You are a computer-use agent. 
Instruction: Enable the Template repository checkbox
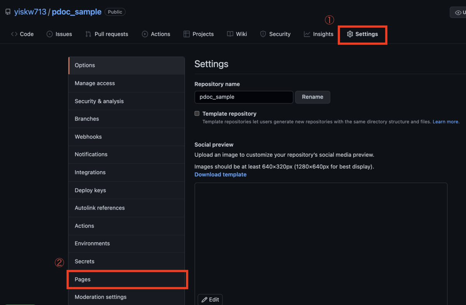pyautogui.click(x=197, y=113)
